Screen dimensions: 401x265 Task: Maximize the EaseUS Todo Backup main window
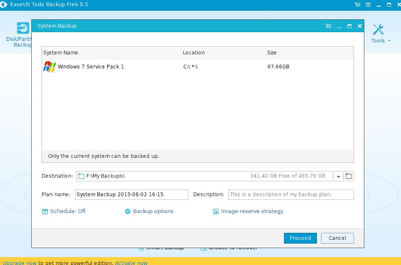pos(389,5)
